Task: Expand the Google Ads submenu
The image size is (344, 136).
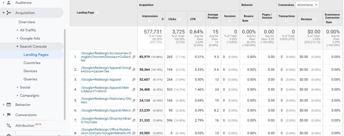Action: (x=17, y=38)
